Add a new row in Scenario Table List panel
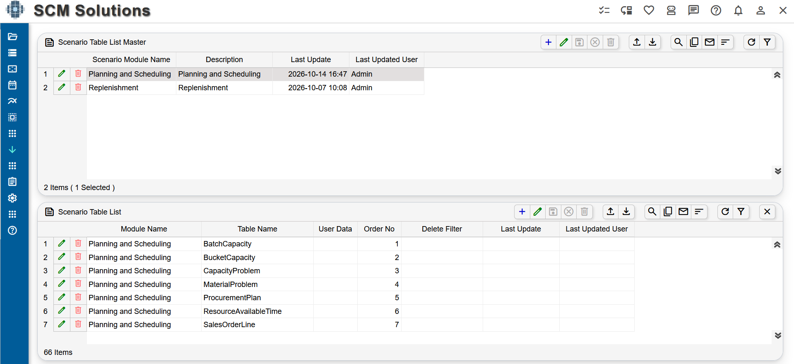 pos(522,212)
